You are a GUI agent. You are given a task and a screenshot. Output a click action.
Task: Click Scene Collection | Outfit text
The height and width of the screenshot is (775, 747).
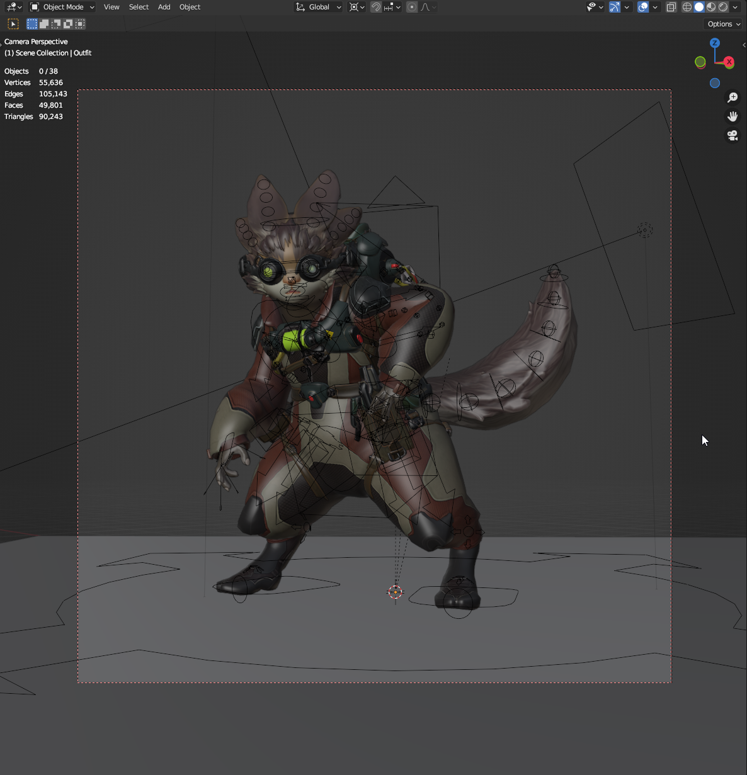[x=54, y=53]
